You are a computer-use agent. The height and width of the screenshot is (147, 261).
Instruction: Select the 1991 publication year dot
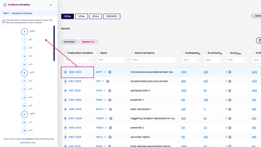pyautogui.click(x=24, y=73)
